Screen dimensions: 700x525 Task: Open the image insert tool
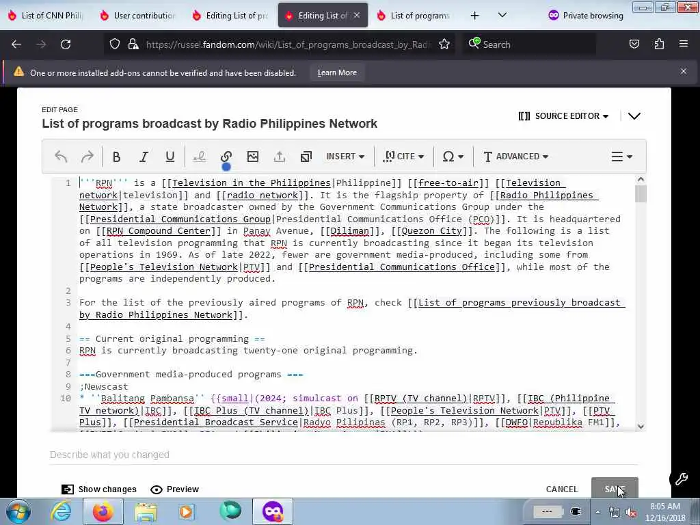[x=253, y=157]
